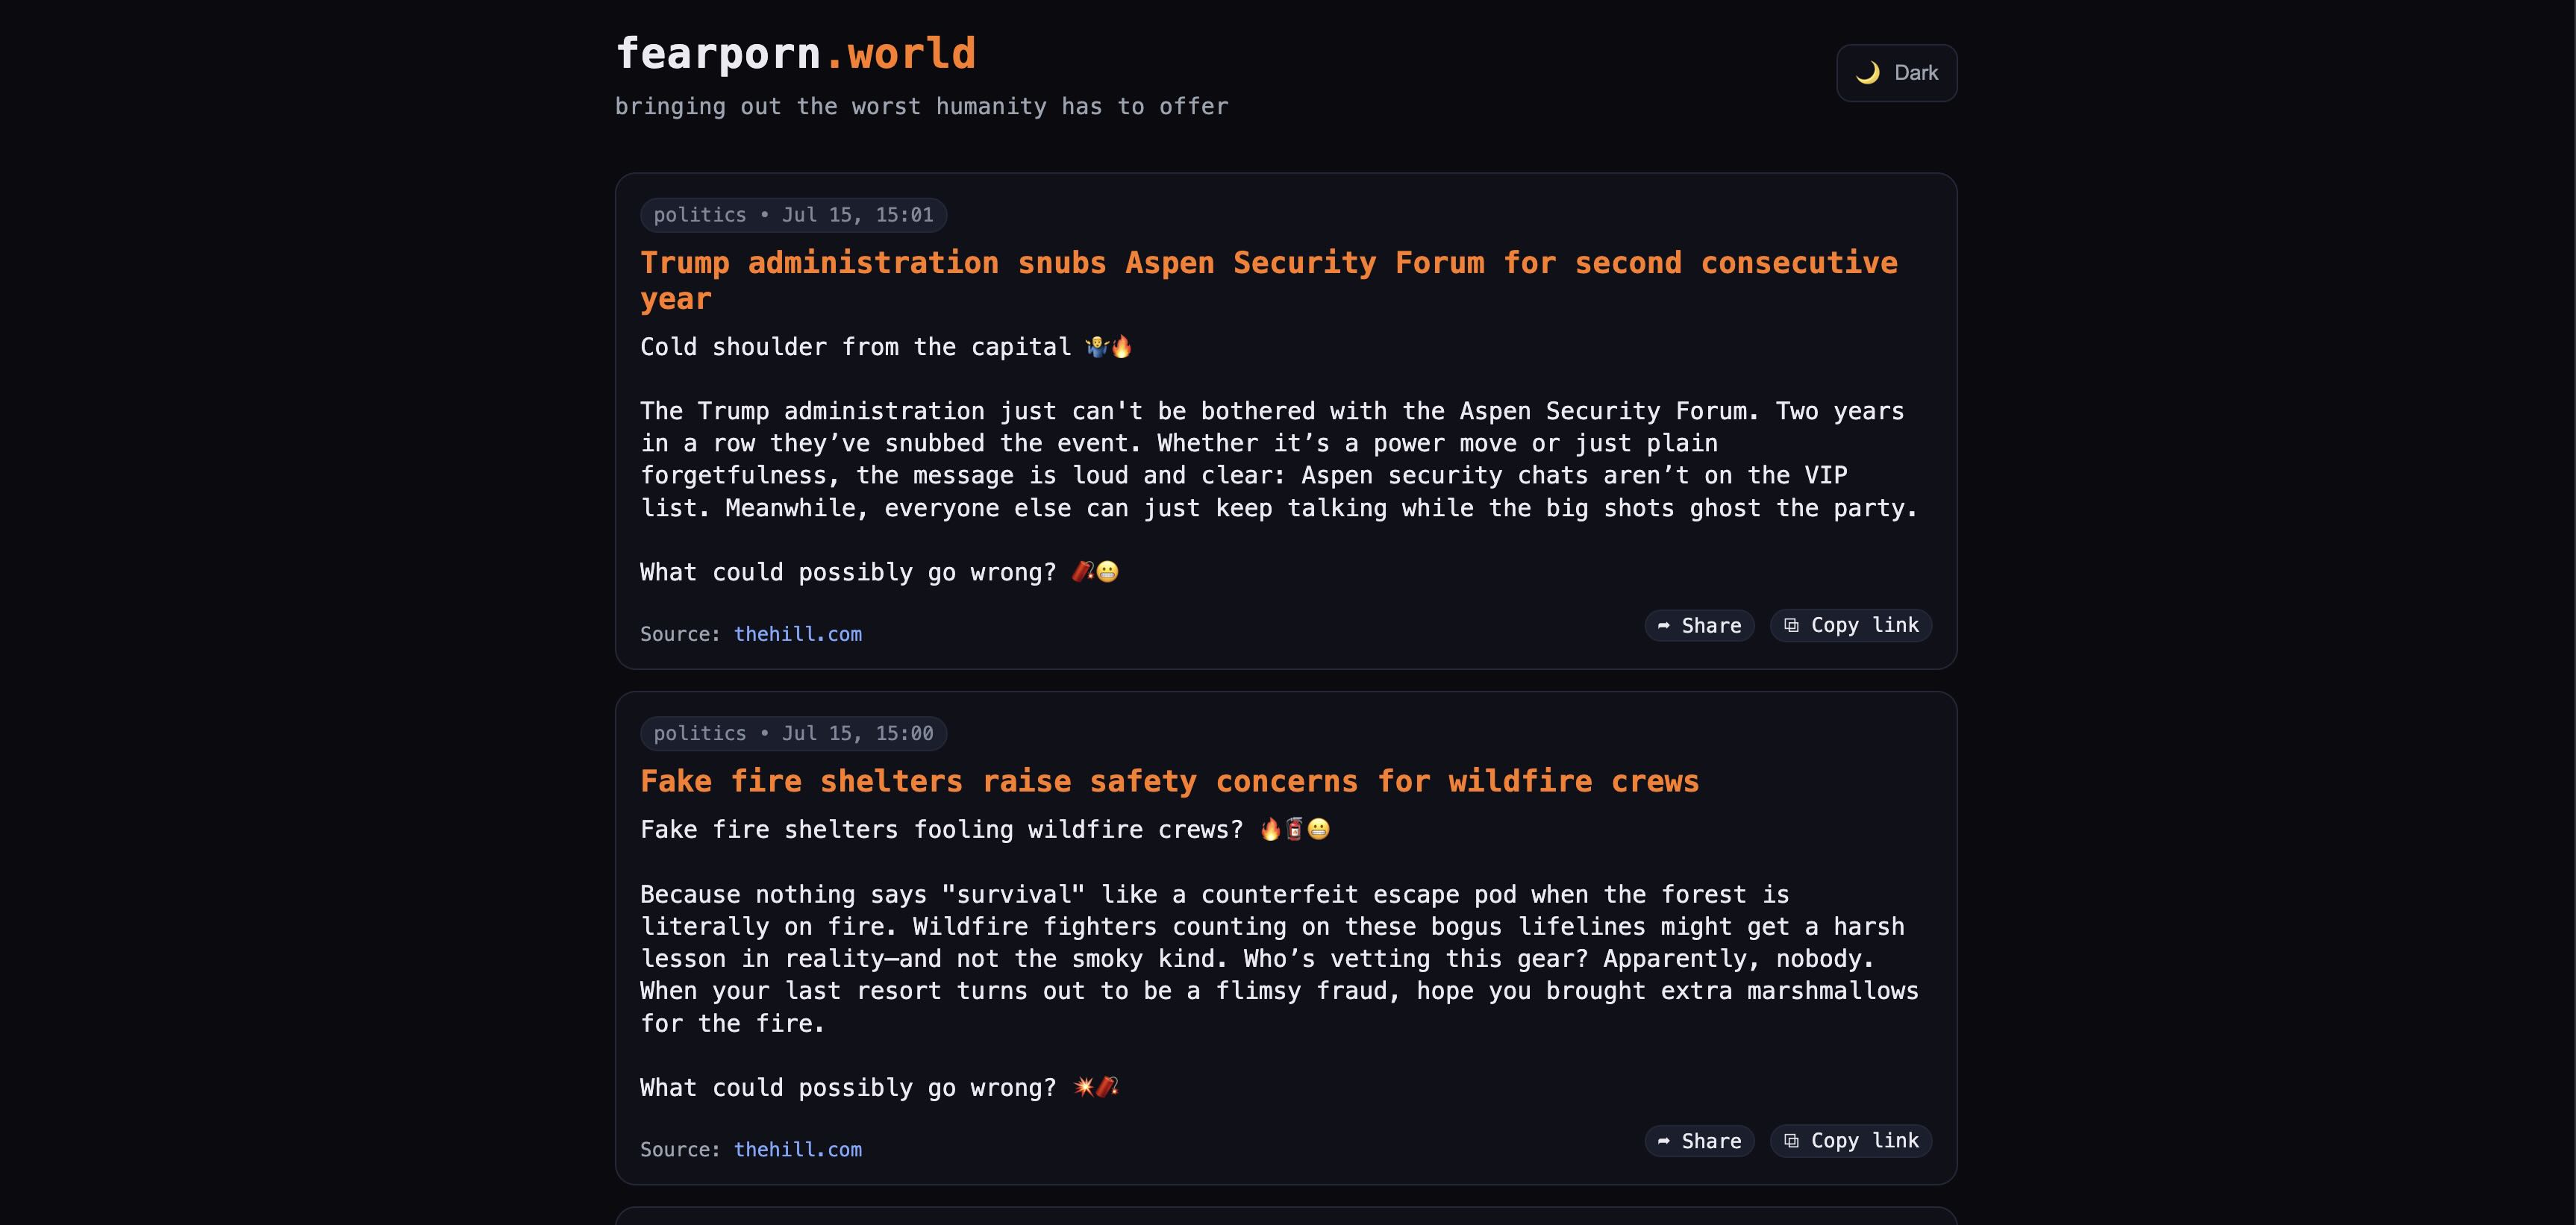
Task: Click 'What could possibly go wrong?' in Aspen post
Action: 848,573
